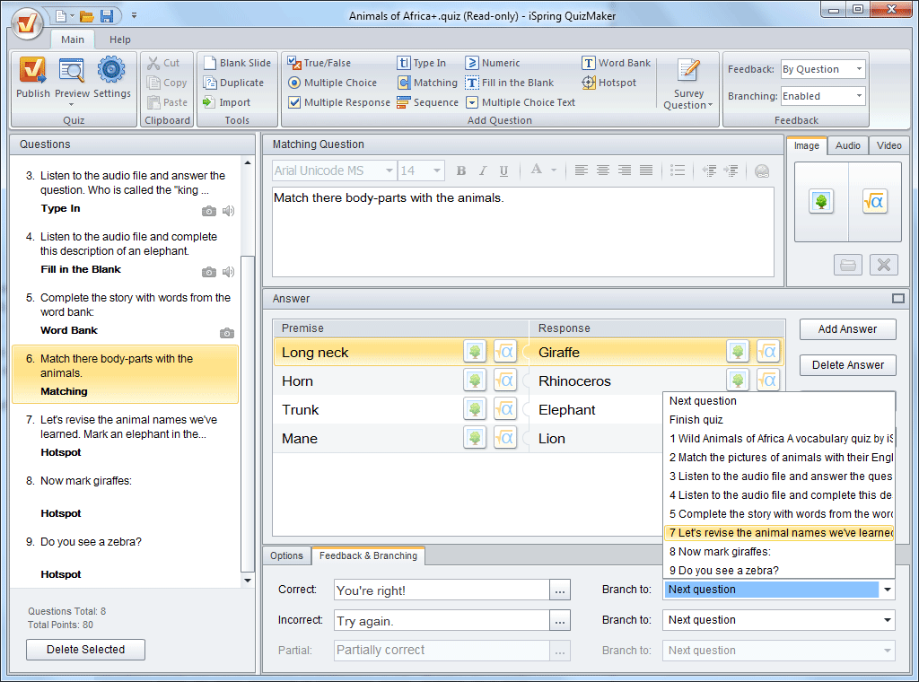Open the Feedback By Question dropdown
Image resolution: width=919 pixels, height=682 pixels.
point(822,69)
